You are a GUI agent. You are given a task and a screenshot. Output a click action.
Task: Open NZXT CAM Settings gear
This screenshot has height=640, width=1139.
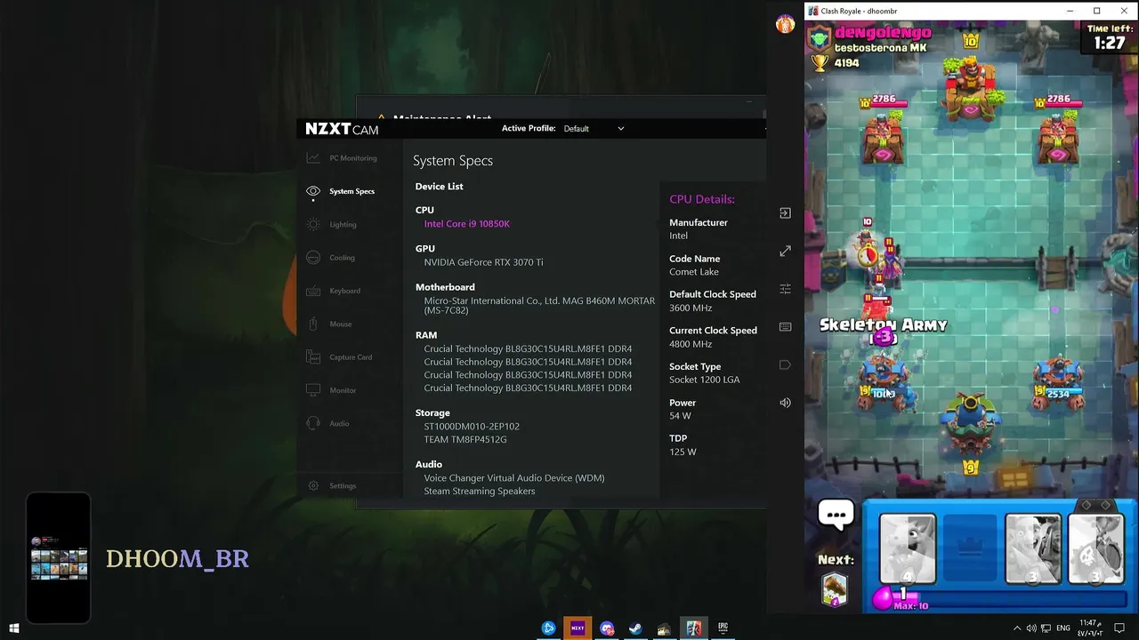point(313,485)
